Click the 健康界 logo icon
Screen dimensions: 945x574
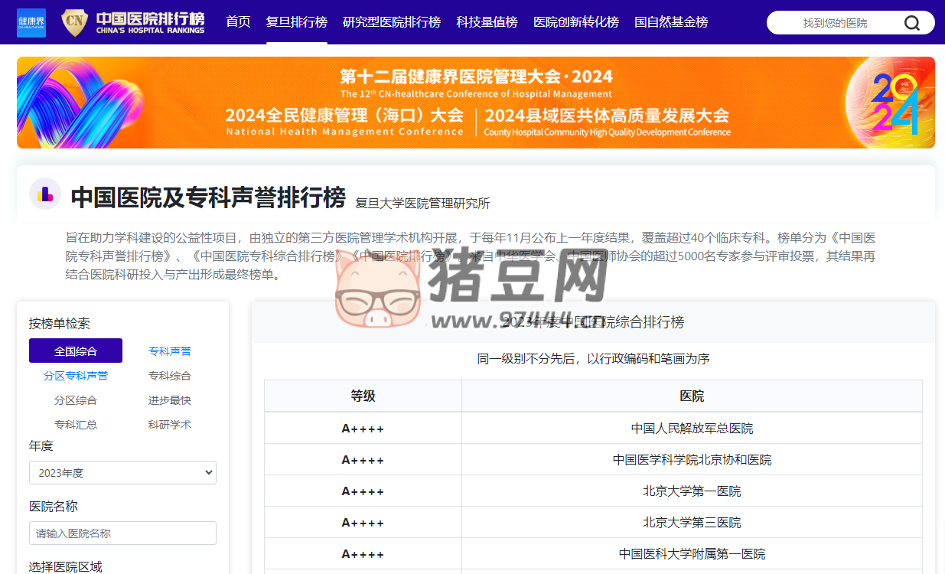[x=31, y=22]
